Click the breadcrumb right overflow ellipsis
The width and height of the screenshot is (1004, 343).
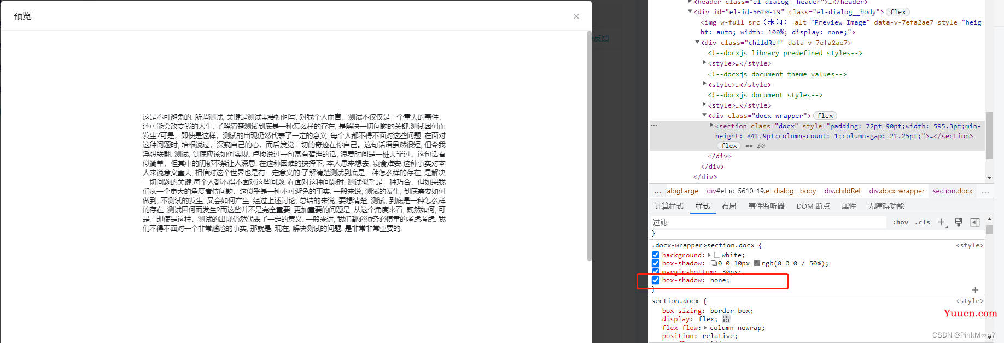tap(985, 191)
